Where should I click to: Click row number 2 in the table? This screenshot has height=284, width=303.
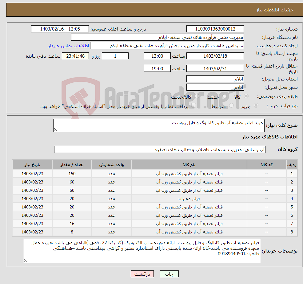292,182
